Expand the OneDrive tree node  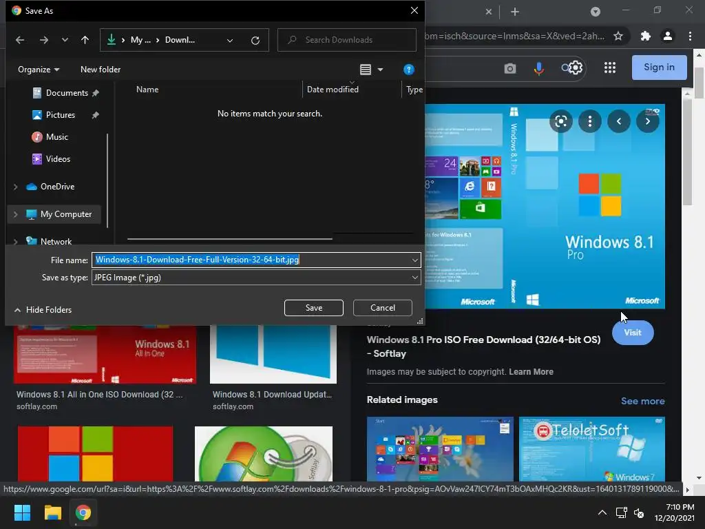coord(15,187)
